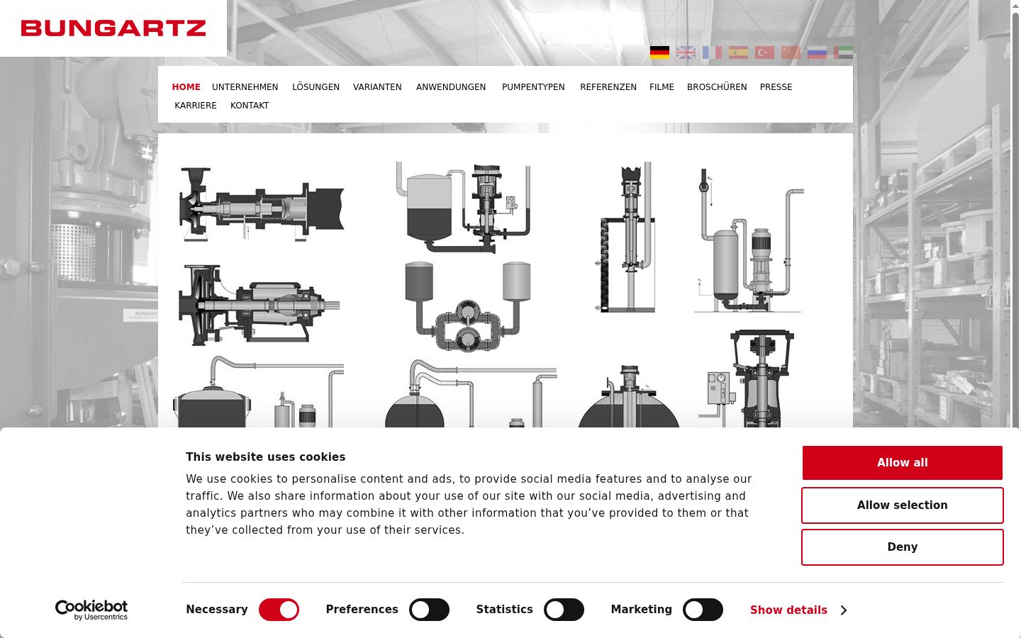This screenshot has width=1021, height=638.
Task: Open the PUMPENTYPEN menu
Action: (x=533, y=87)
